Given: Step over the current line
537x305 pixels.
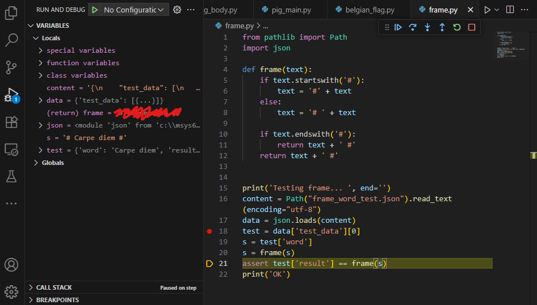Looking at the screenshot, I should [x=413, y=27].
